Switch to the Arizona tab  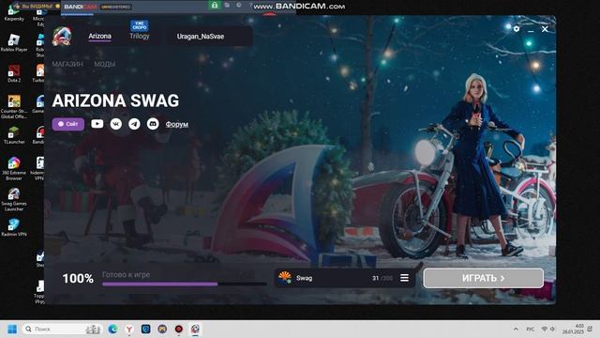tap(100, 36)
